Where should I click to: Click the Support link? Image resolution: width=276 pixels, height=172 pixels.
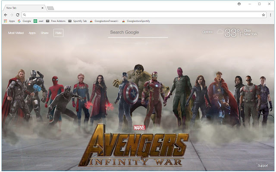click(x=263, y=166)
